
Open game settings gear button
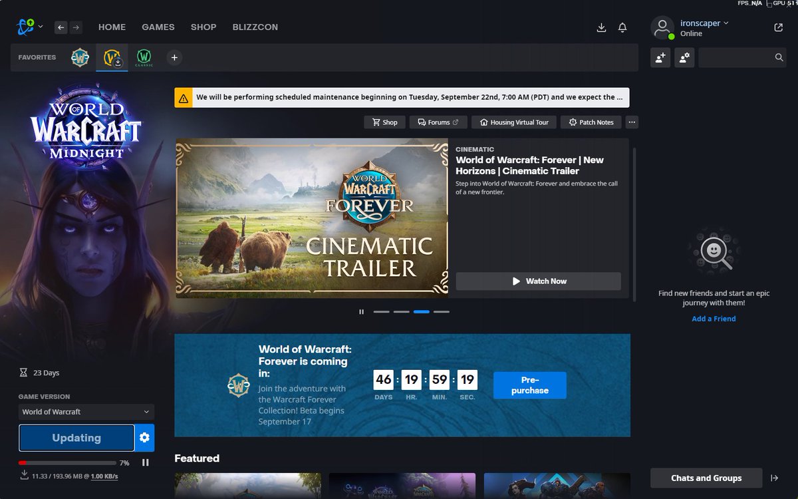click(x=145, y=438)
